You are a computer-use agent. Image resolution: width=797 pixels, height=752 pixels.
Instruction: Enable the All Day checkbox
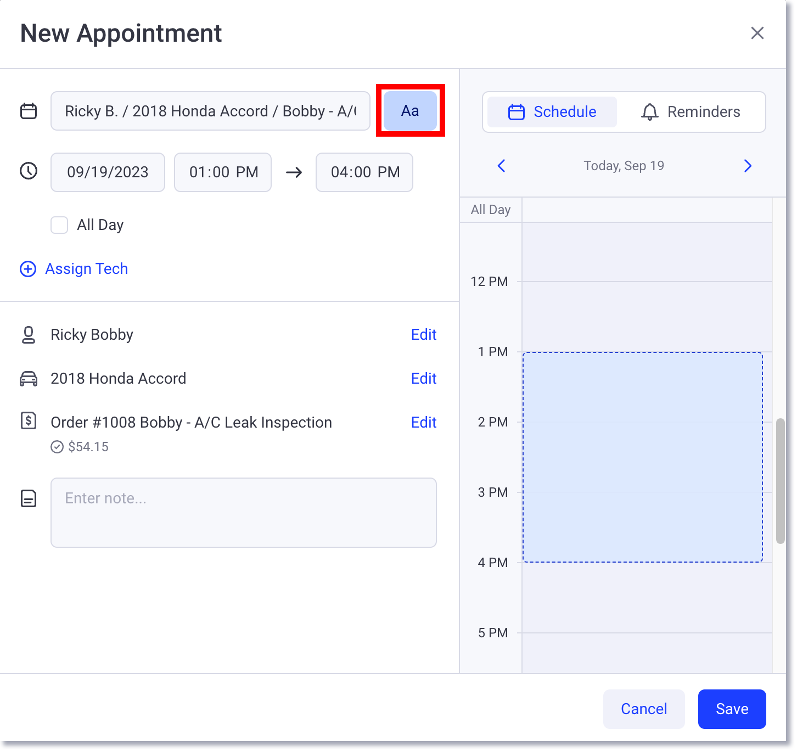59,225
